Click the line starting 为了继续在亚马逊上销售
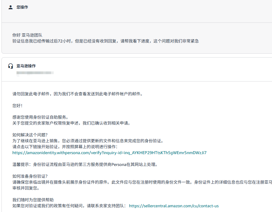Viewport: 272px width, 212px height. coord(88,141)
